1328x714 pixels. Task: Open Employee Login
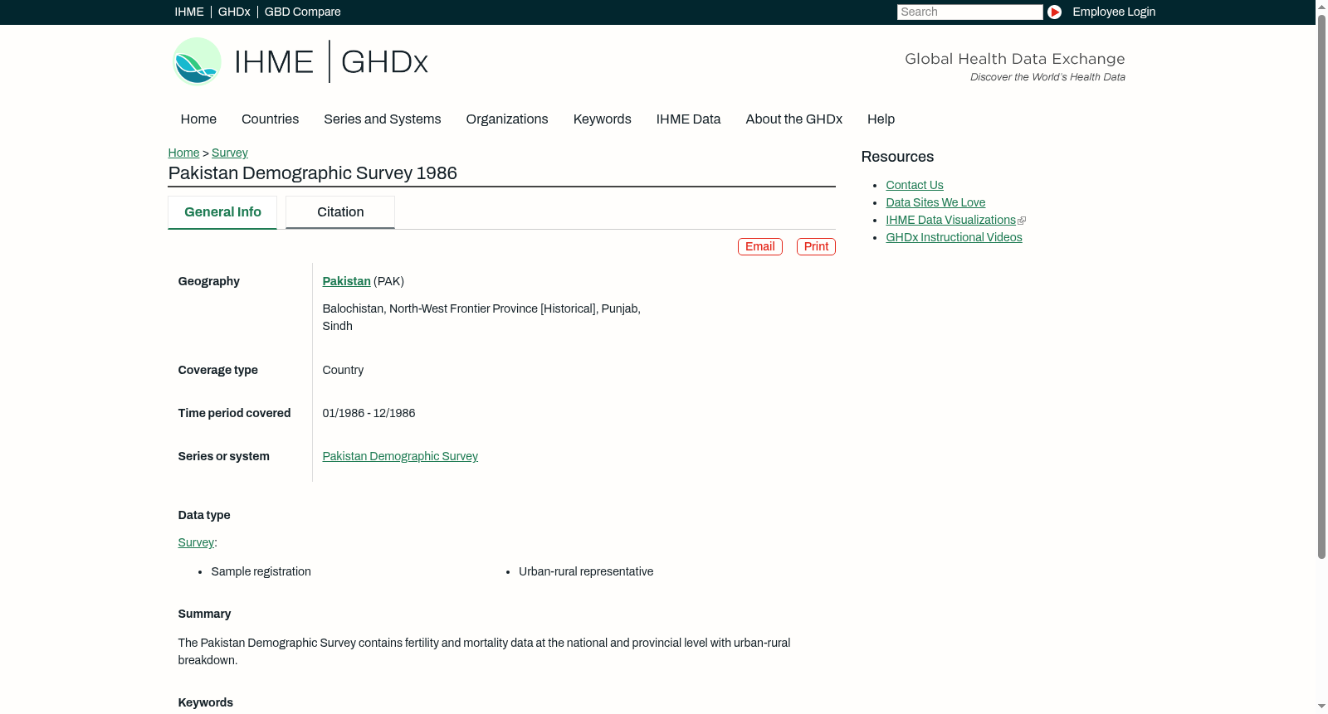click(1114, 12)
